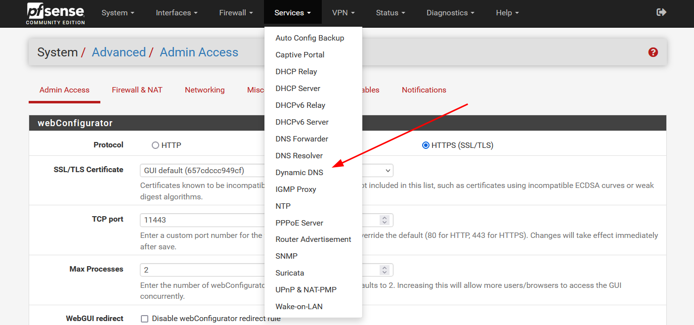694x325 pixels.
Task: Click the Advanced breadcrumb link
Action: 119,52
